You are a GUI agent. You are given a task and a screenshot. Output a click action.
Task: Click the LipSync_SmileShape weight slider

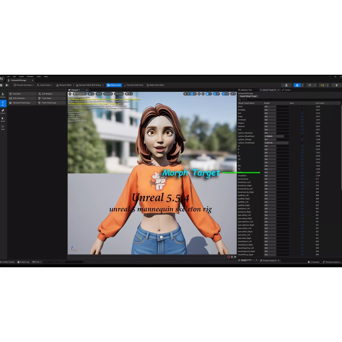(276, 143)
